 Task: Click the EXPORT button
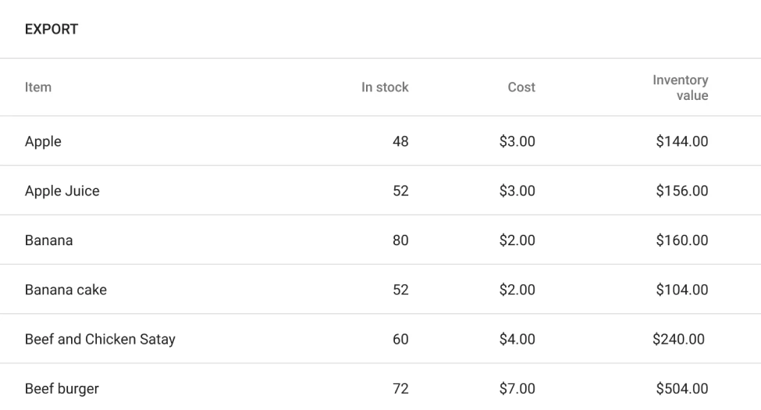pos(52,30)
